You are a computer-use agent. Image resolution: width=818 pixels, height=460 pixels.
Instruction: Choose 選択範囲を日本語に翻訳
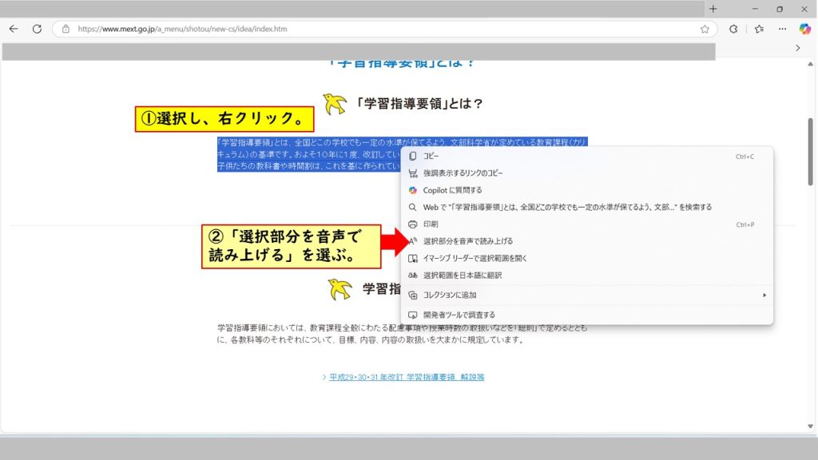pos(463,276)
